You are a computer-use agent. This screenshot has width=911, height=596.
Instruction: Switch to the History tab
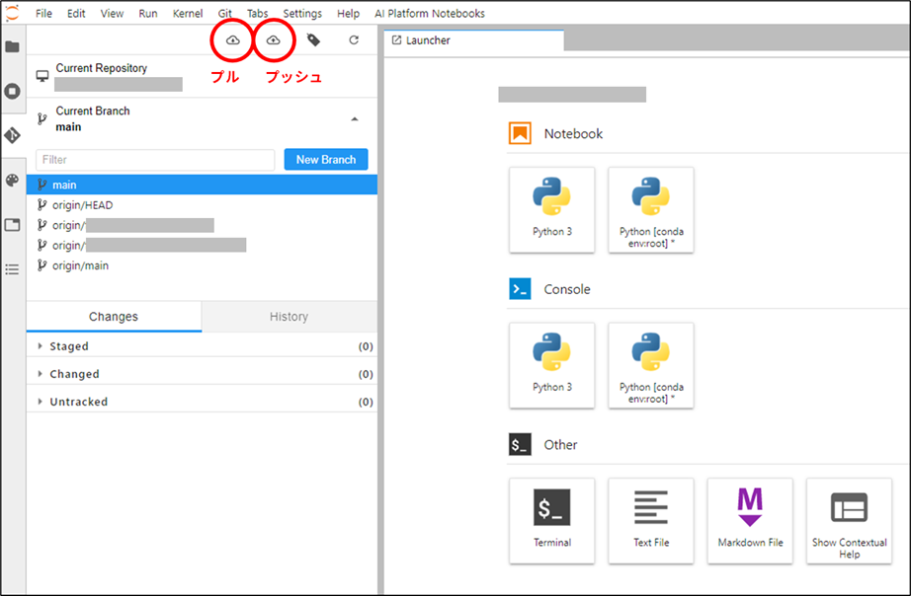[x=288, y=317]
